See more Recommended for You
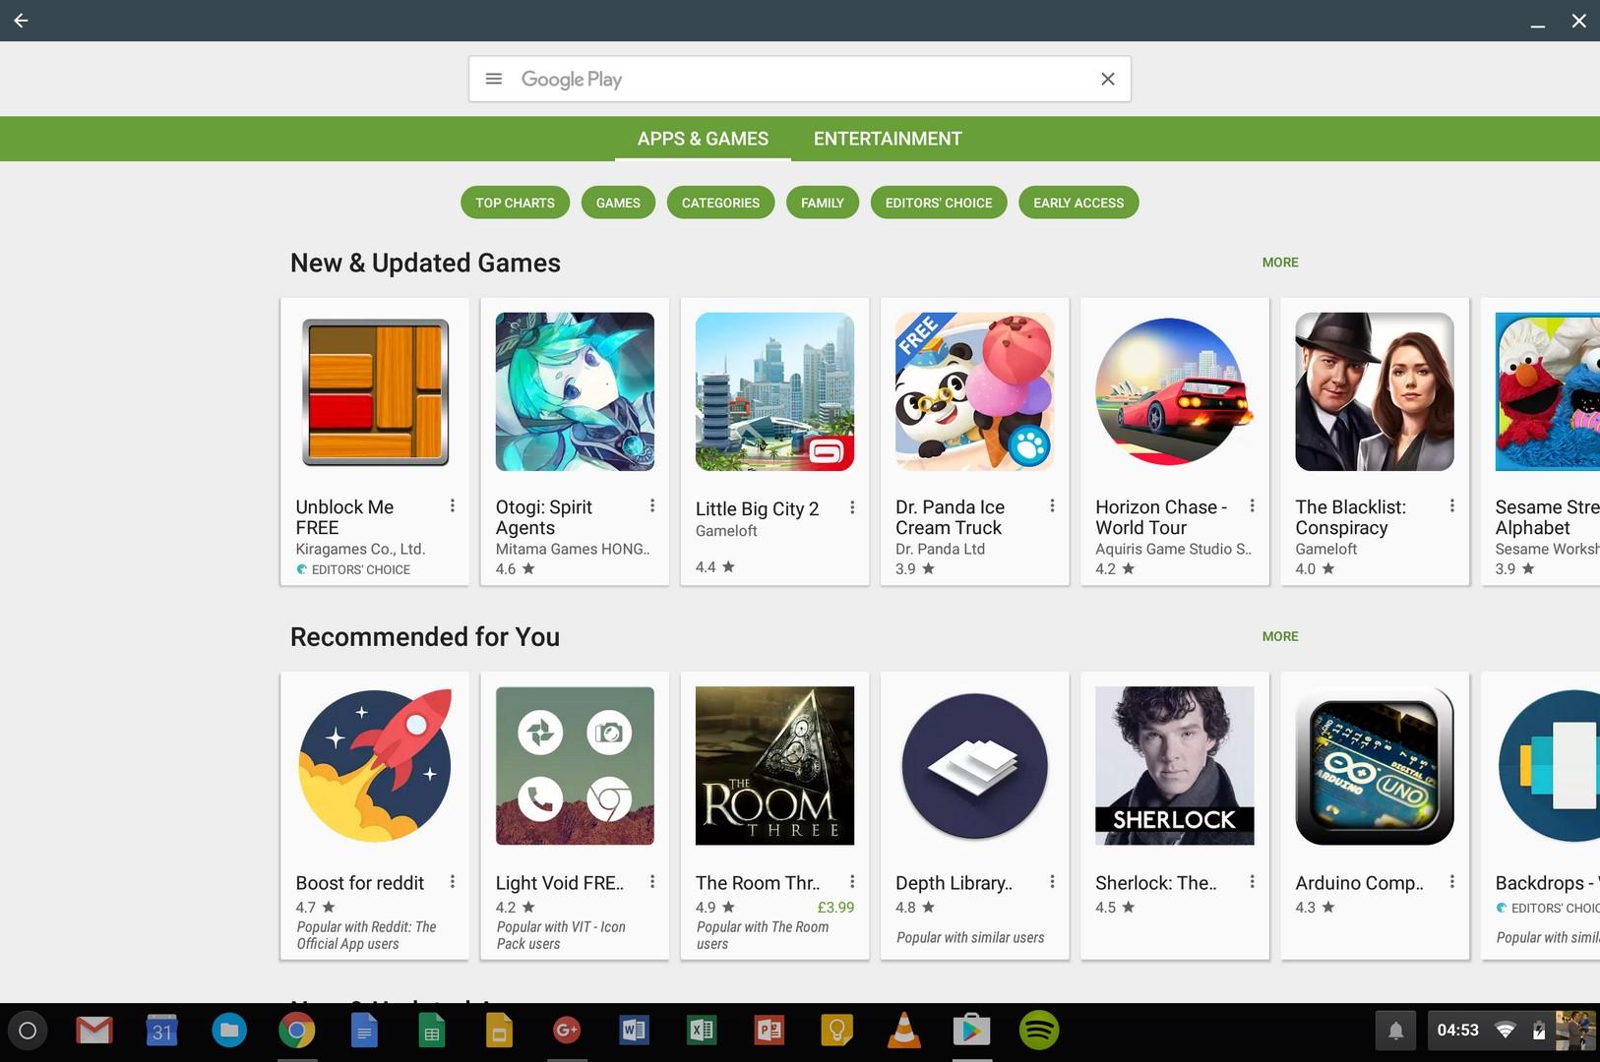The image size is (1600, 1062). tap(1280, 636)
